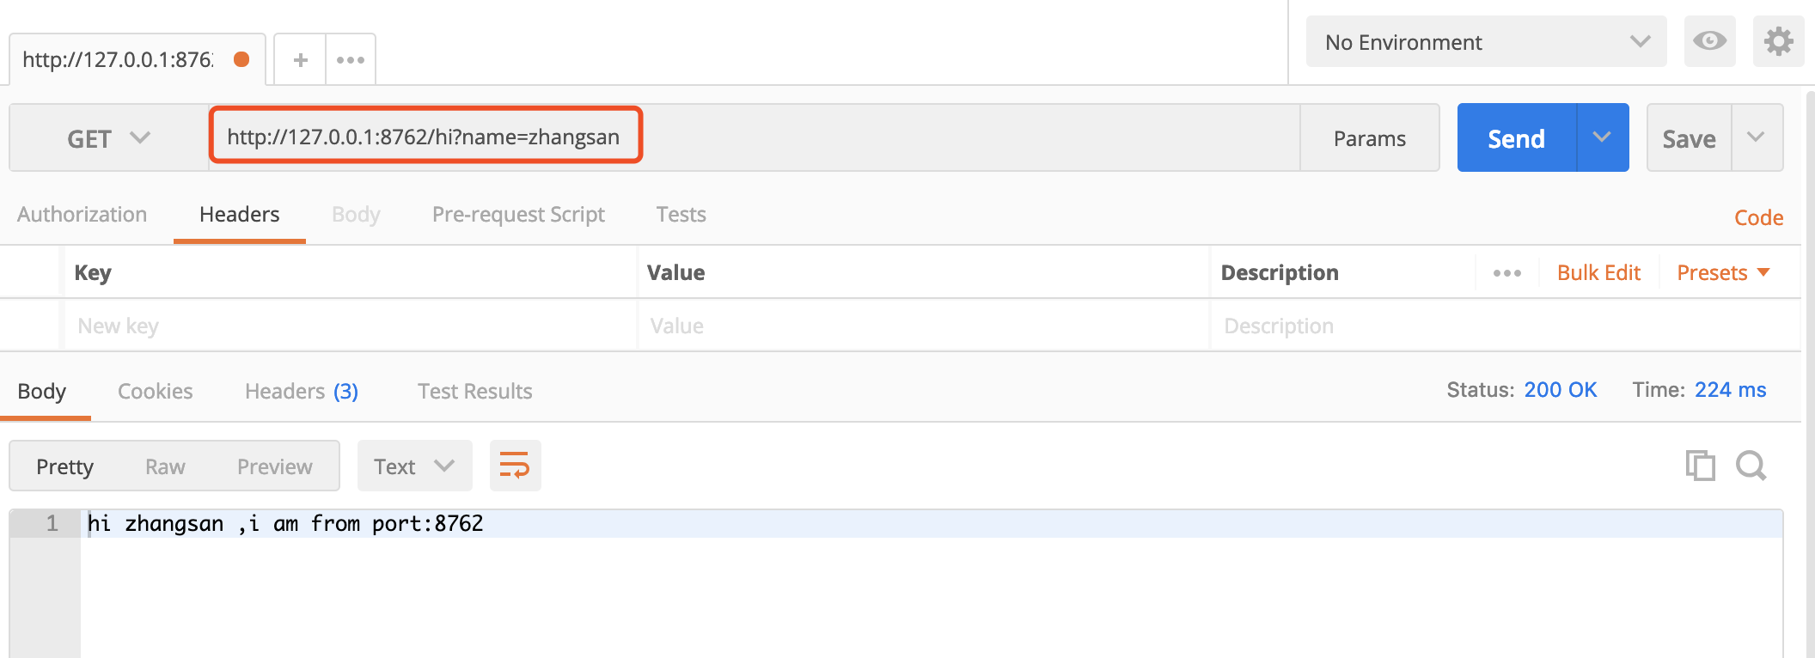The width and height of the screenshot is (1815, 658).
Task: Switch response view to Raw
Action: click(165, 466)
